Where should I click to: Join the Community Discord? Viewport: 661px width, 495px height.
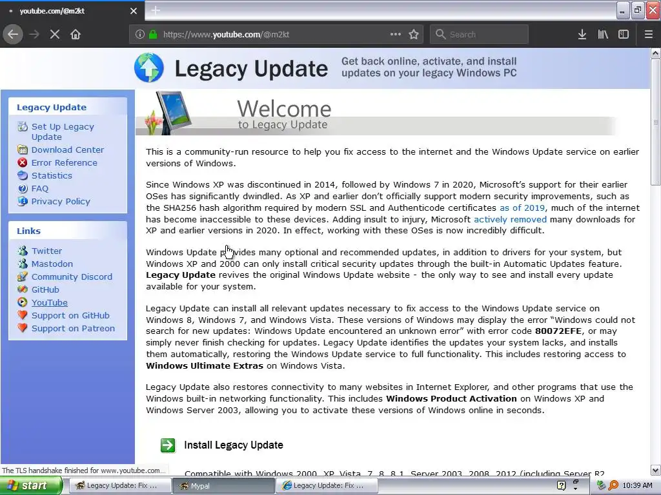72,277
